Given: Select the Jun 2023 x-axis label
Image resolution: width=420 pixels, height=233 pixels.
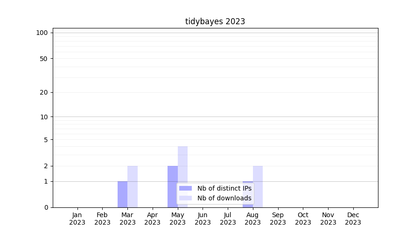Looking at the screenshot, I should click(203, 219).
